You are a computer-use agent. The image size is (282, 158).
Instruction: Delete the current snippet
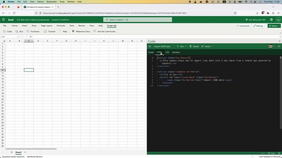194,47
